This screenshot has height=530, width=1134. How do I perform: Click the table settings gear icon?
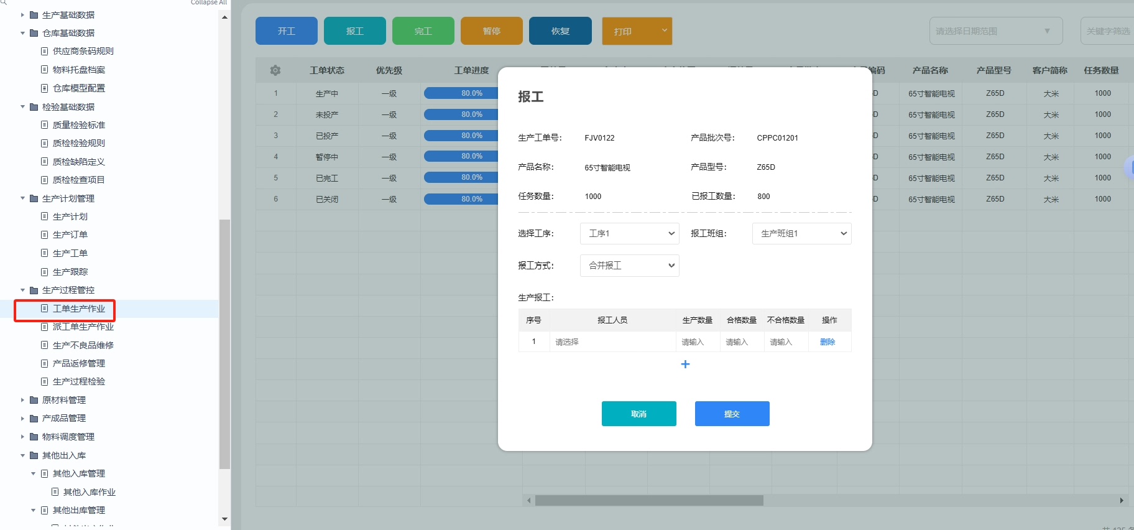pyautogui.click(x=275, y=71)
